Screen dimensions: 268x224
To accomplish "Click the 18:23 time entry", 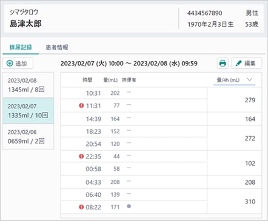I will (93, 131).
